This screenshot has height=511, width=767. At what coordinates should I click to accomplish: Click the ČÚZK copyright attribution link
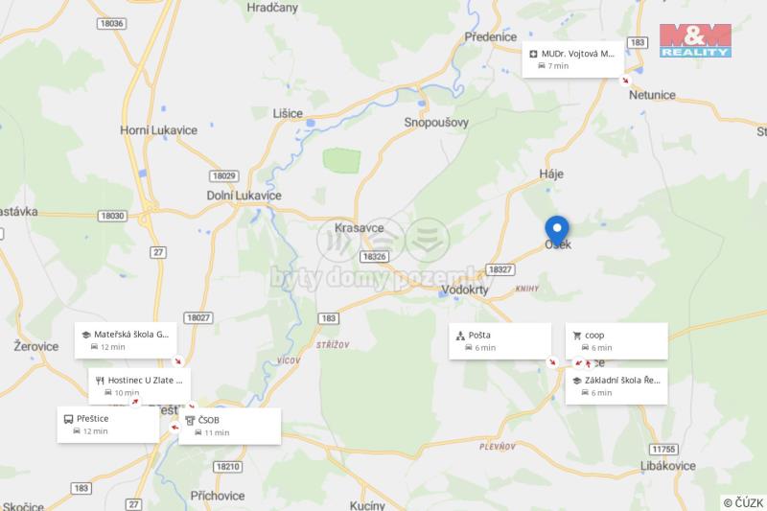click(744, 502)
